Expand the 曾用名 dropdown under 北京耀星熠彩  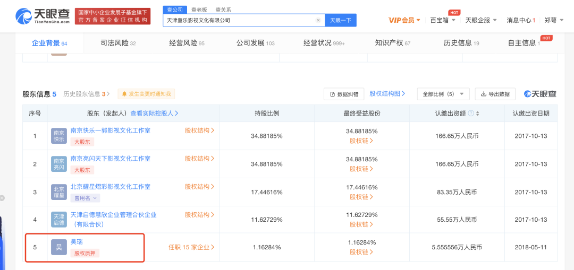click(x=85, y=198)
